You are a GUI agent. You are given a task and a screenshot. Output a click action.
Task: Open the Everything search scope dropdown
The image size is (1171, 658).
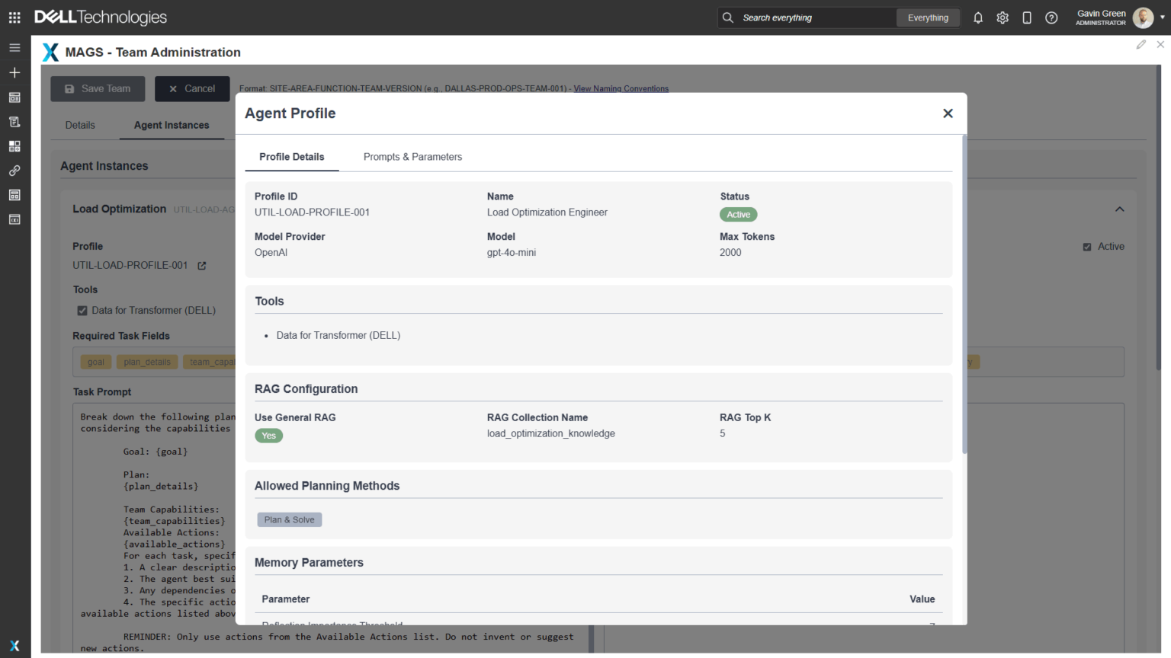pos(928,18)
